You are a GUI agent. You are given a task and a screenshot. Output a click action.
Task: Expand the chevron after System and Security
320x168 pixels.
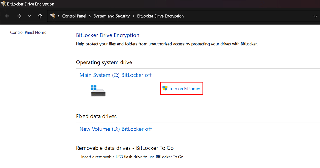pyautogui.click(x=133, y=16)
